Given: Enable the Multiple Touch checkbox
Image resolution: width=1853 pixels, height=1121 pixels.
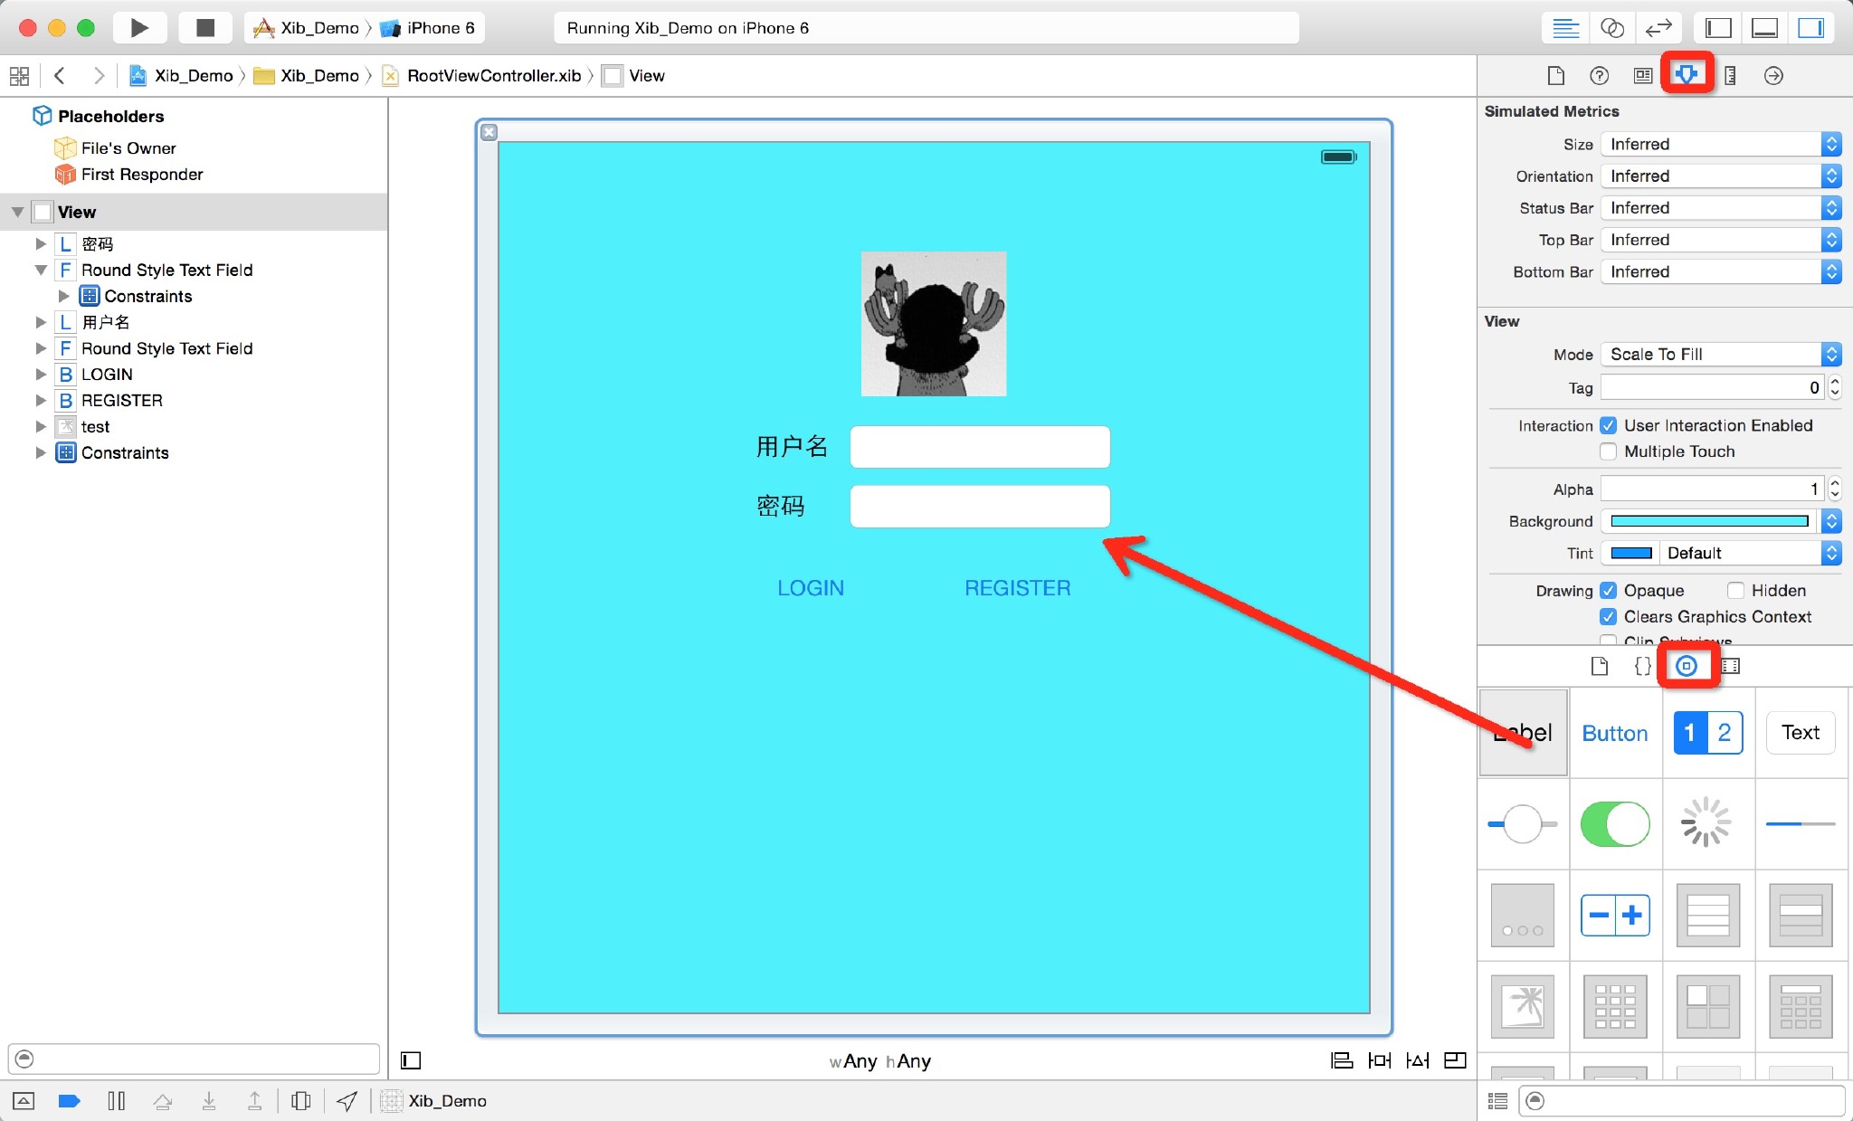Looking at the screenshot, I should (x=1608, y=451).
